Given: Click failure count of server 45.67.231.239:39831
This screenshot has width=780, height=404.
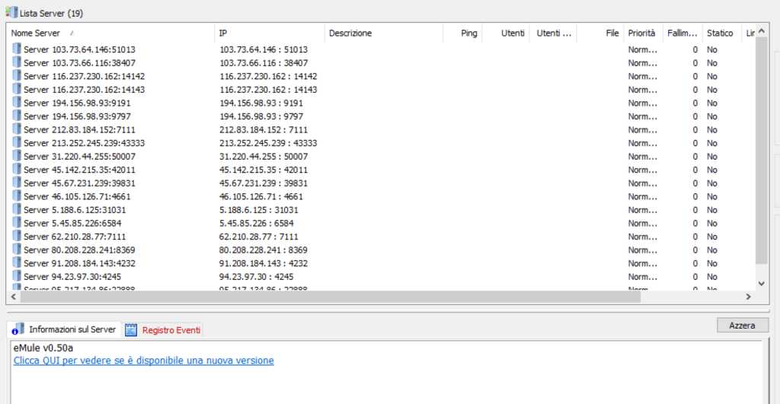Looking at the screenshot, I should (x=695, y=183).
